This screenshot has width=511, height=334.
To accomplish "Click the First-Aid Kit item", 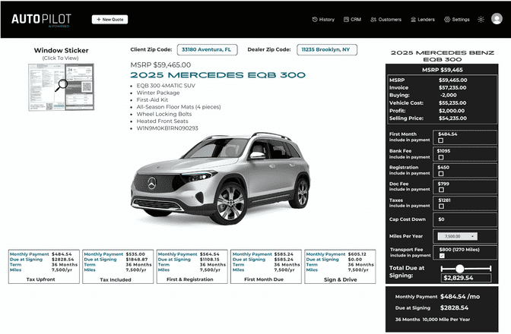I will pos(152,100).
